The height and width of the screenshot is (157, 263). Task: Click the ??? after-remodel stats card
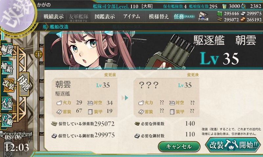pos(166,97)
